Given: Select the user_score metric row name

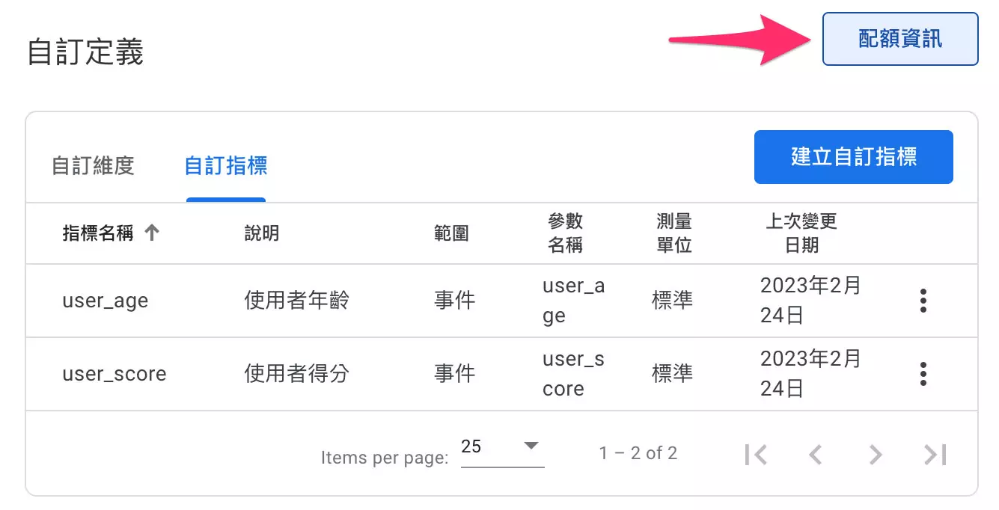Looking at the screenshot, I should 114,374.
